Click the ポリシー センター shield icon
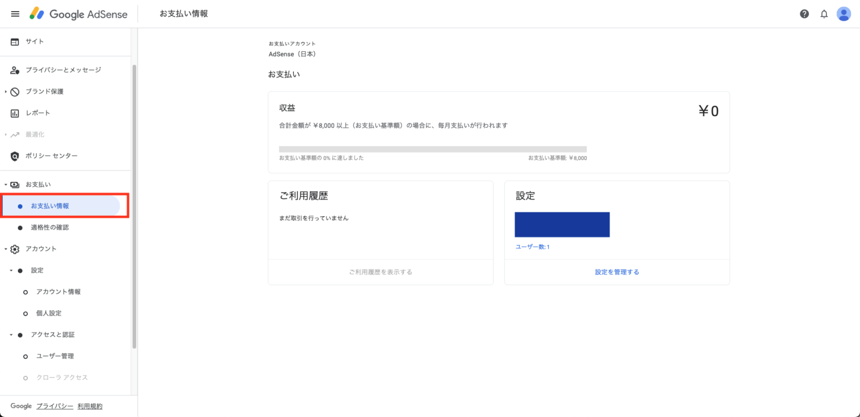The width and height of the screenshot is (860, 417). [15, 156]
